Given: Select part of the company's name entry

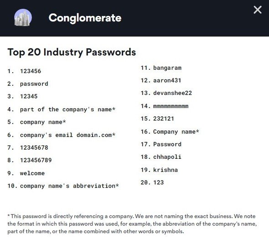Looking at the screenshot, I should coord(67,109).
